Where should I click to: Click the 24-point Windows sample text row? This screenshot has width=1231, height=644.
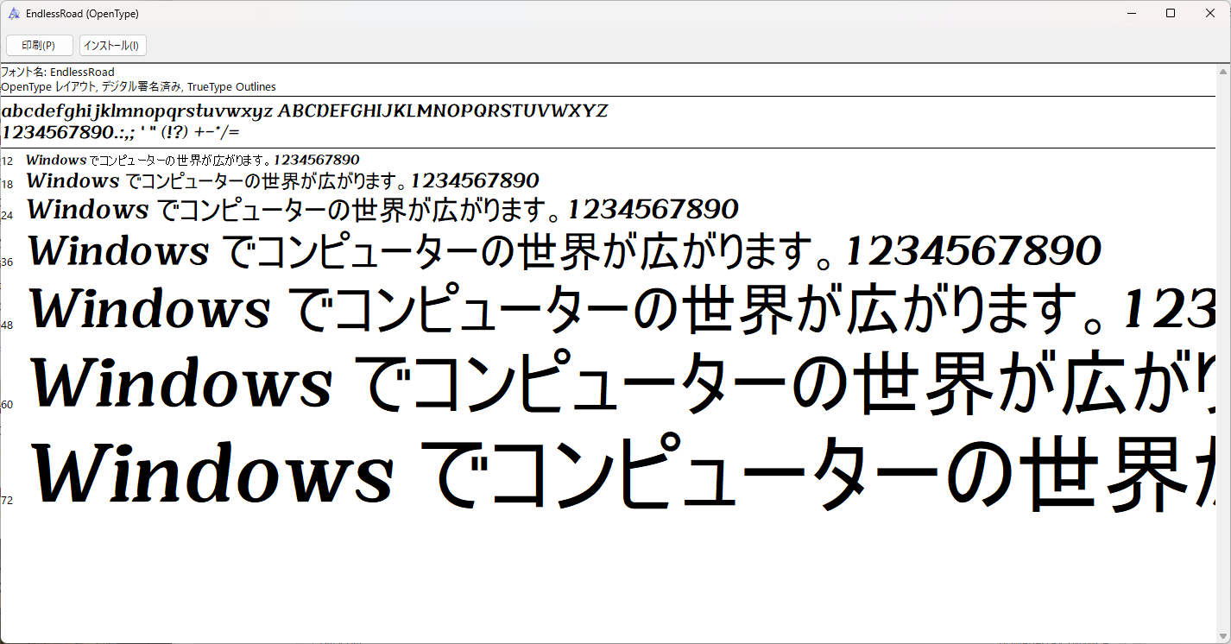click(x=382, y=209)
